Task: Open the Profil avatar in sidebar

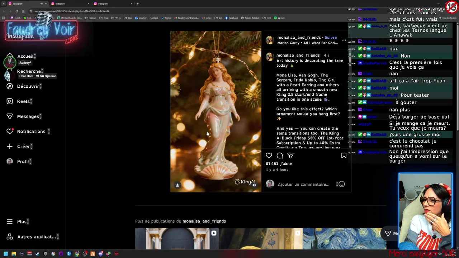Action: (10, 162)
